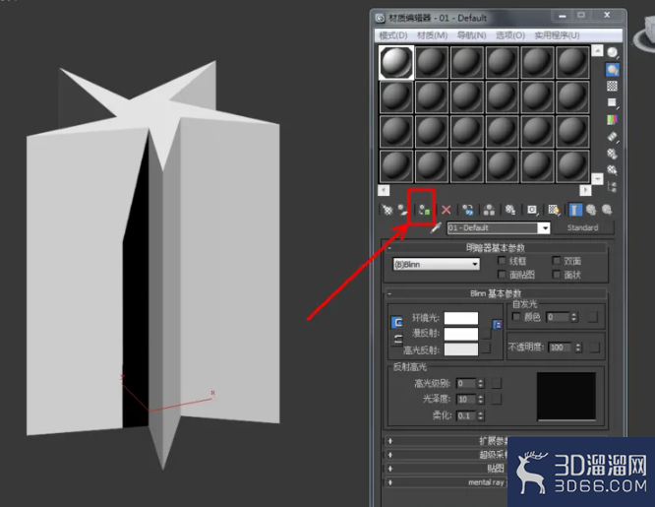Open the 导航(N) menu

472,35
